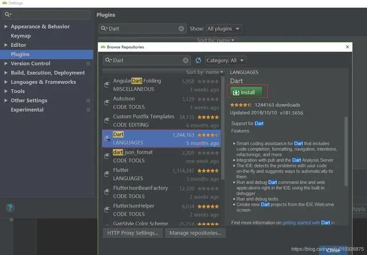Open Manage repositories dialog

pos(195,233)
